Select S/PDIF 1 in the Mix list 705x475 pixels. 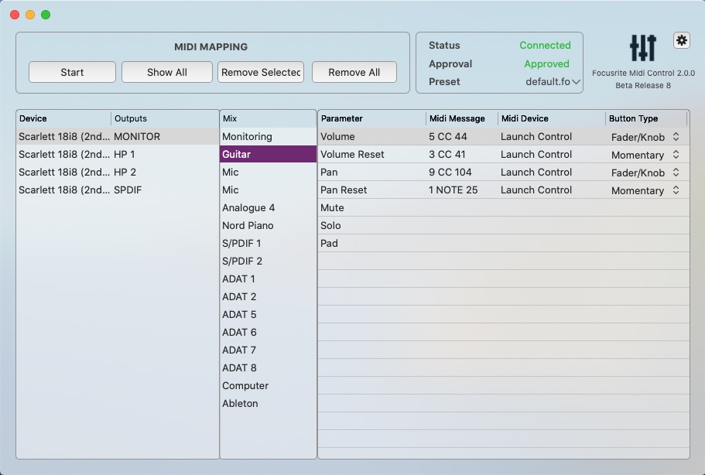pos(268,243)
